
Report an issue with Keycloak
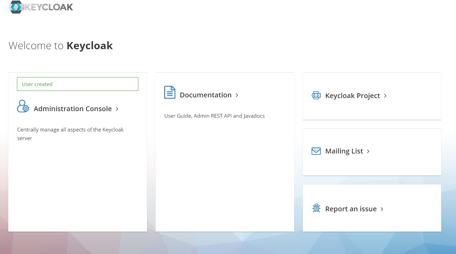[351, 209]
